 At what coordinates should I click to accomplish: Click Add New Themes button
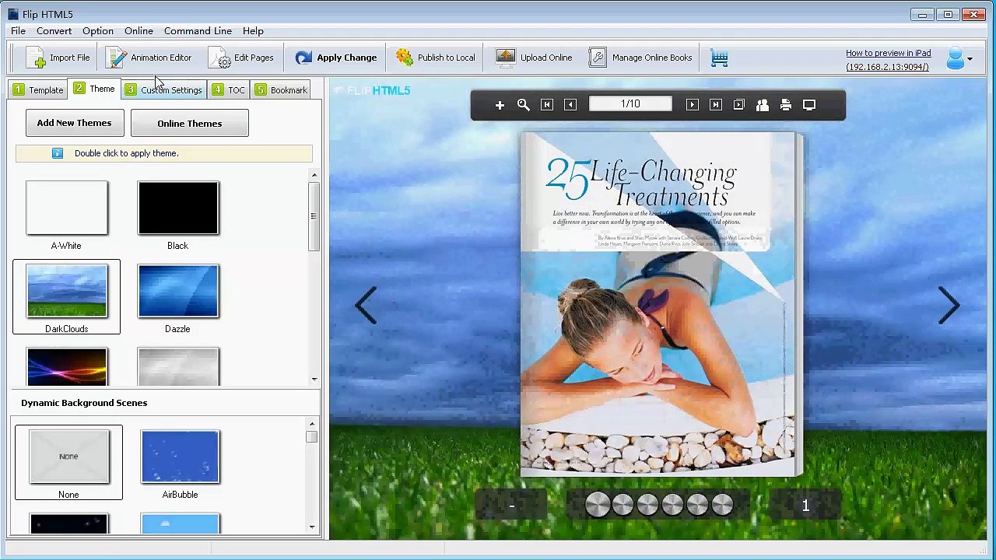coord(74,123)
